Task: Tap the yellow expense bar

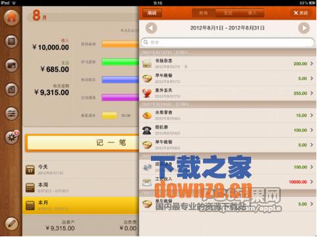Action: [109, 116]
